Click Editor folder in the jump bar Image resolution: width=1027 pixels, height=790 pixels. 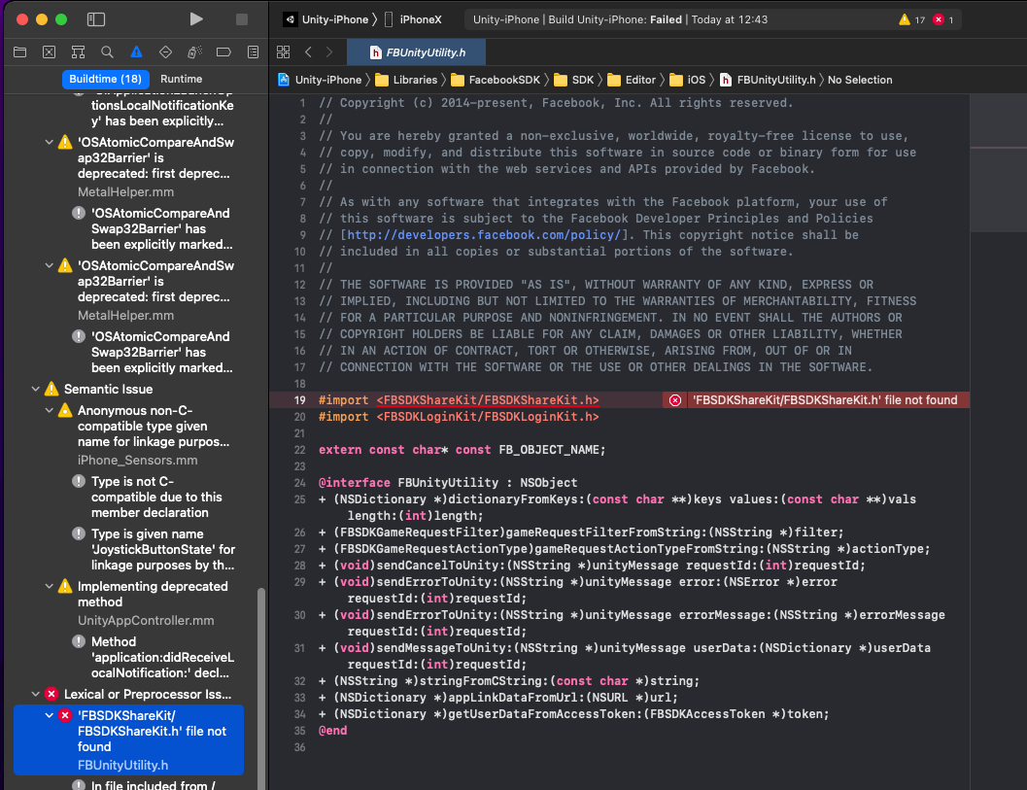pyautogui.click(x=632, y=80)
